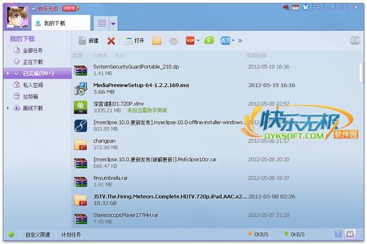Image resolution: width=367 pixels, height=244 pixels.
Task: Click green video icon of 深宫谍影01.720P.xlmv
Action: (x=80, y=107)
